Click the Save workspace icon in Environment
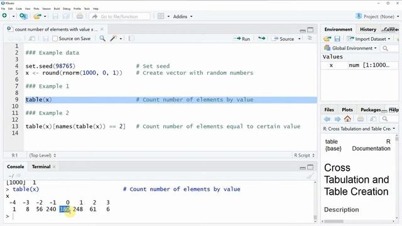This screenshot has width=402, height=226. point(337,39)
